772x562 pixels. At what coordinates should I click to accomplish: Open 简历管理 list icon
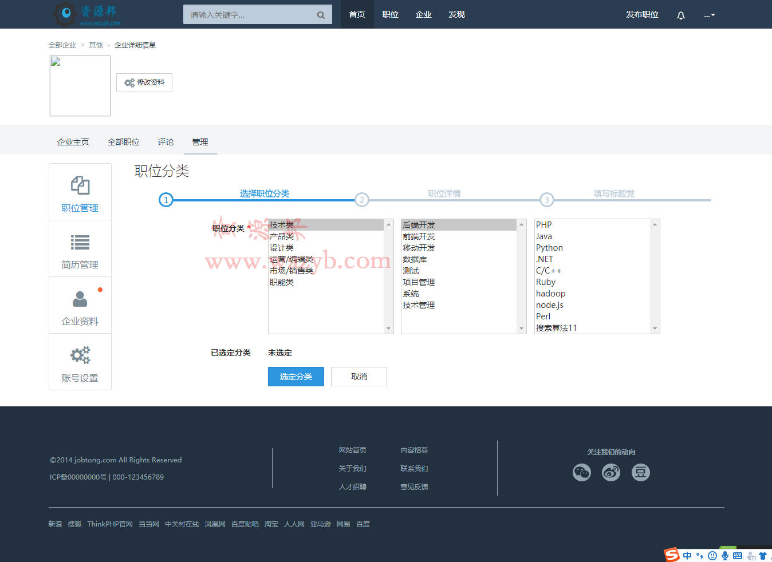click(x=80, y=242)
